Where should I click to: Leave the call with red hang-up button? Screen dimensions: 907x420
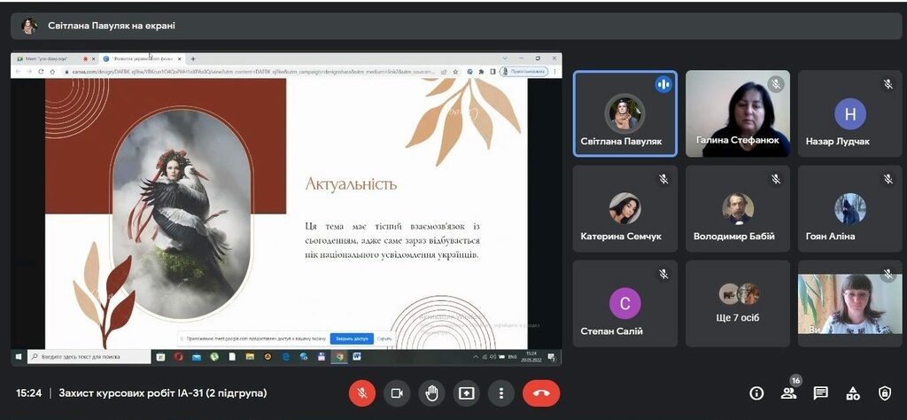click(x=541, y=393)
